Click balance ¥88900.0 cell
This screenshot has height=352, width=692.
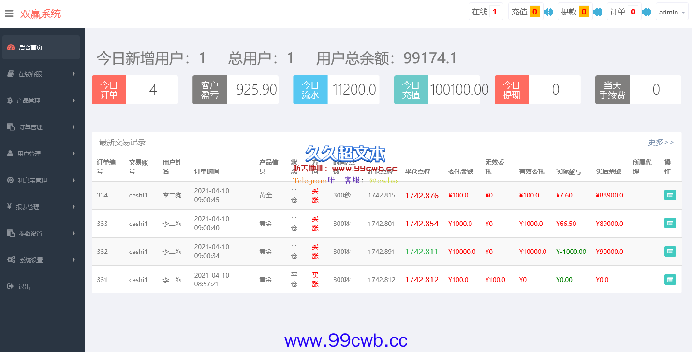[609, 196]
